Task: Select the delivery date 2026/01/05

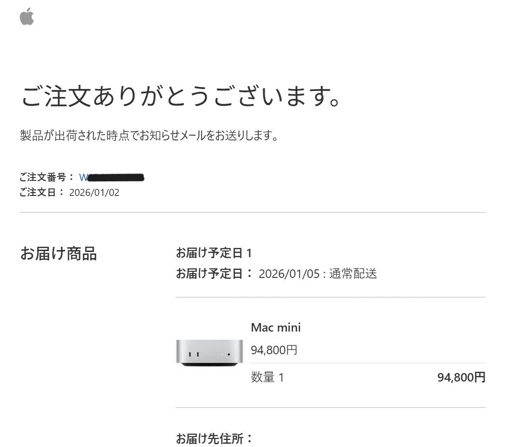Action: coord(289,274)
